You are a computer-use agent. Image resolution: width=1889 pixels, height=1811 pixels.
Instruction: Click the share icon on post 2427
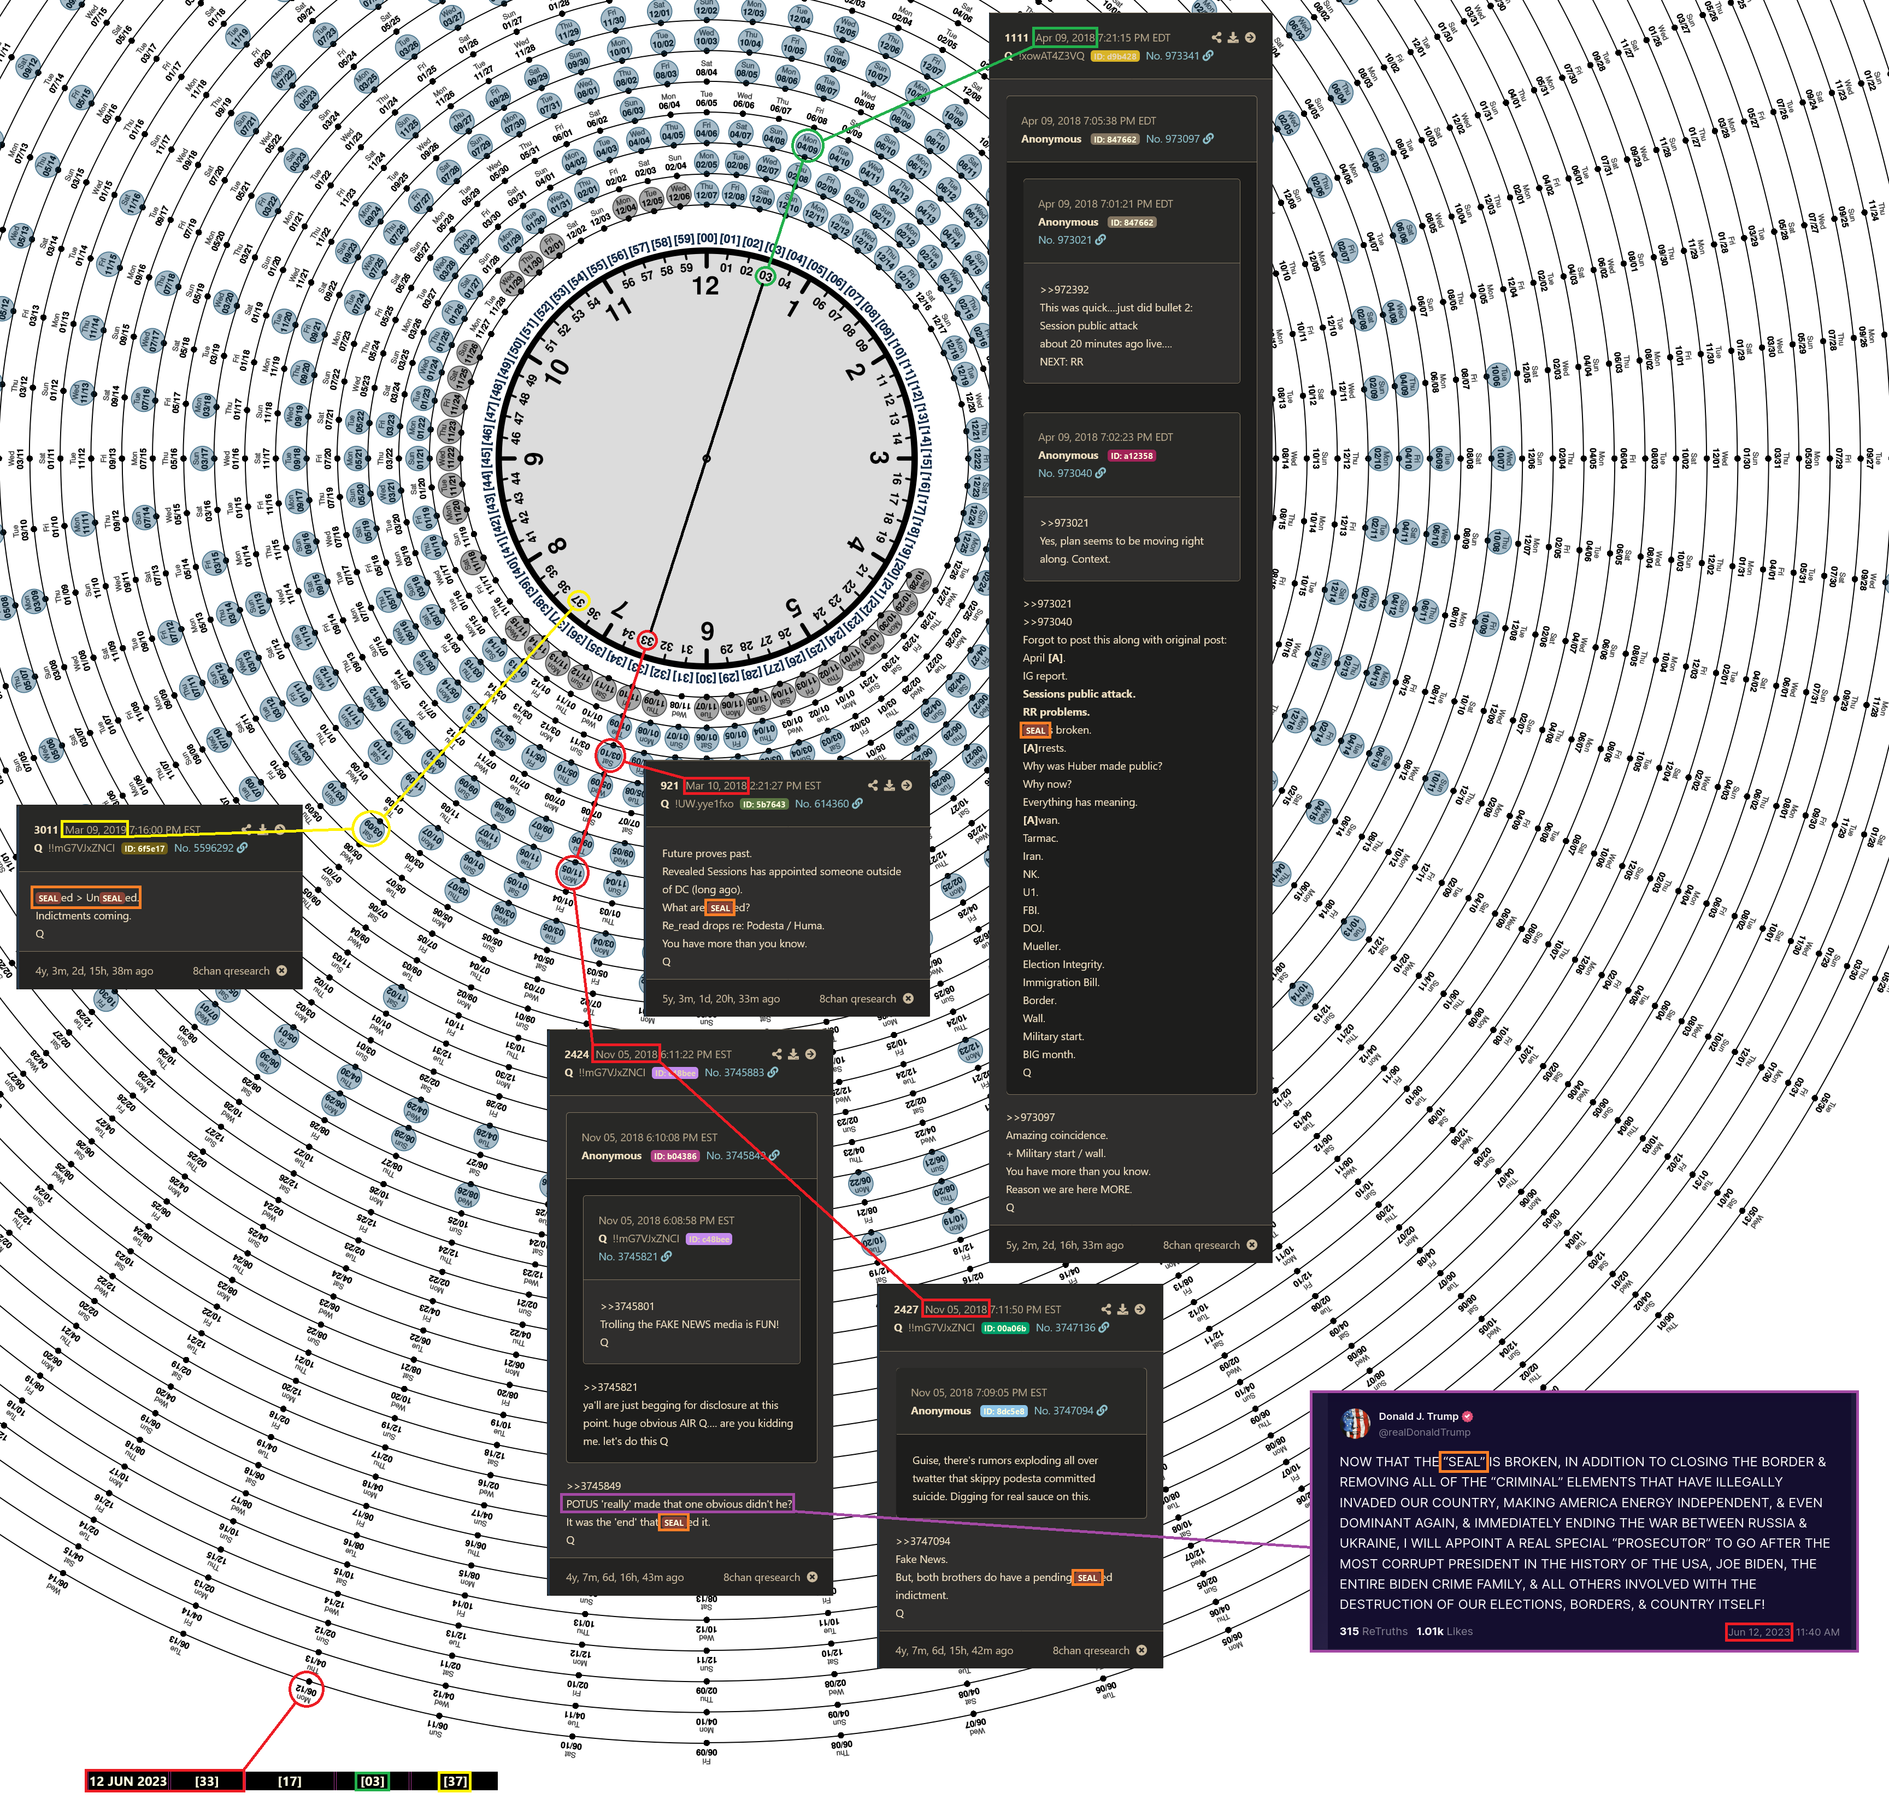(x=1107, y=1309)
